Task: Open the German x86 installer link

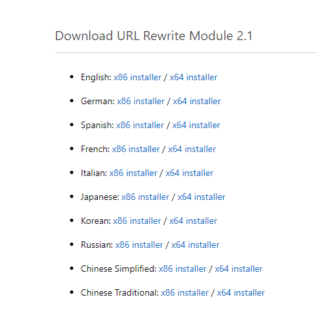Action: (x=141, y=101)
